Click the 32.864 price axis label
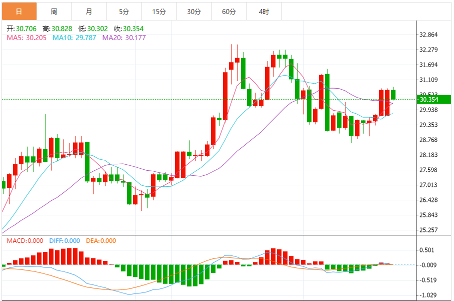Image resolution: width=454 pixels, height=301 pixels. (x=428, y=35)
